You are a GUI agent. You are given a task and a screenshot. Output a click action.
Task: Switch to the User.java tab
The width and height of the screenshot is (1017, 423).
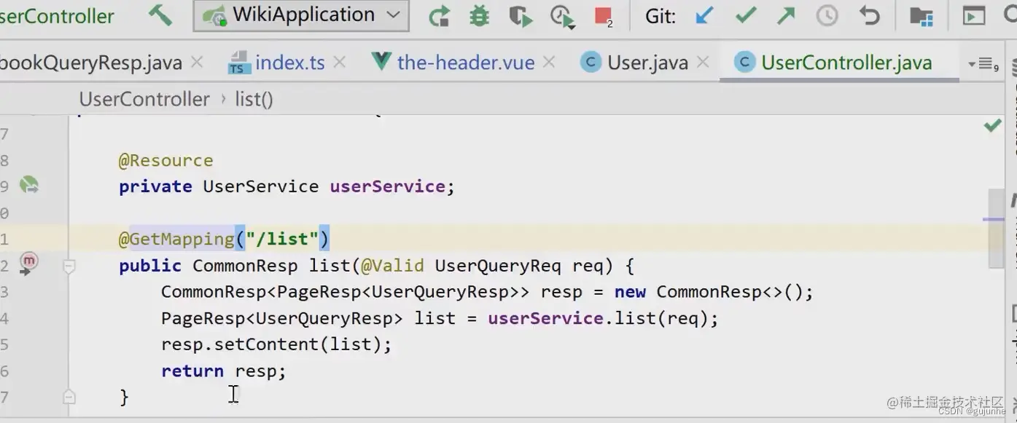click(x=647, y=63)
